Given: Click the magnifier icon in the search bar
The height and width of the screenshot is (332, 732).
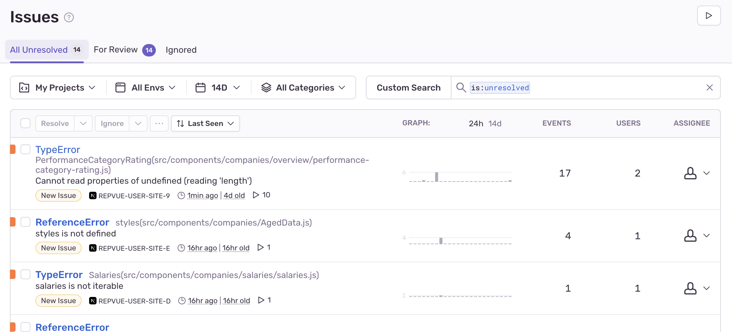Looking at the screenshot, I should (461, 87).
